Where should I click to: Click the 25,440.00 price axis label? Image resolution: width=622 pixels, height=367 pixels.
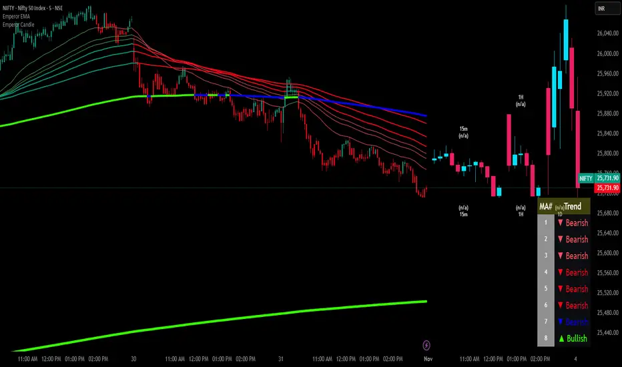pos(608,332)
